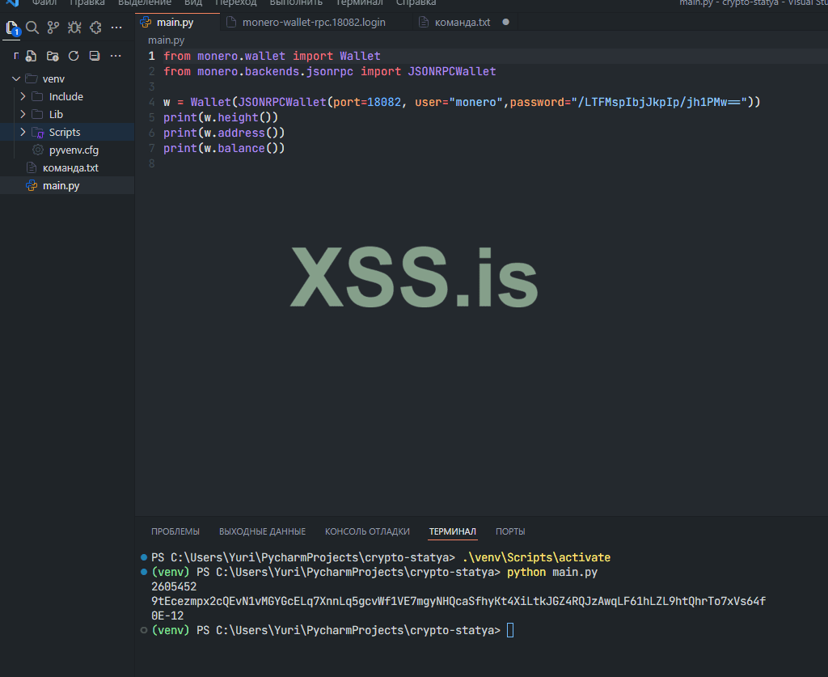Click the gear icon beside pyvenv.cfg
Image resolution: width=828 pixels, height=677 pixels.
point(37,150)
